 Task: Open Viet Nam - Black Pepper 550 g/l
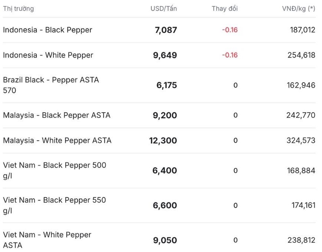coord(54,205)
